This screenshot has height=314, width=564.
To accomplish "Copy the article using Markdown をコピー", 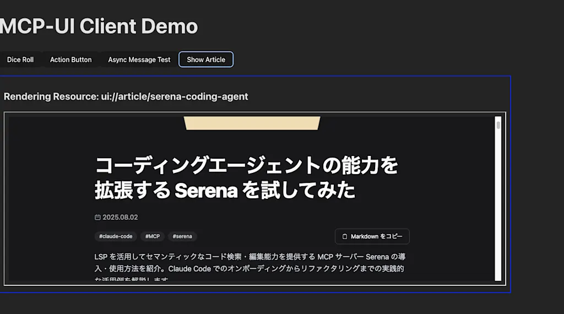I will (x=372, y=236).
